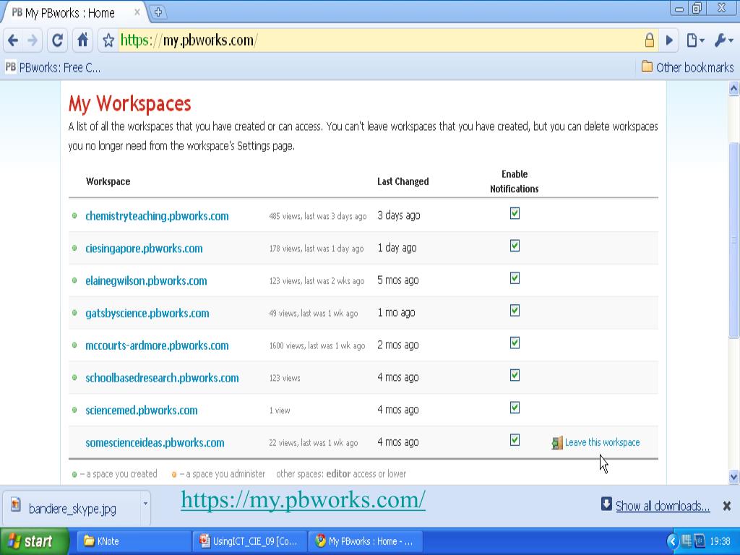The image size is (740, 555).
Task: Bookmark this page with the star icon
Action: tap(108, 40)
